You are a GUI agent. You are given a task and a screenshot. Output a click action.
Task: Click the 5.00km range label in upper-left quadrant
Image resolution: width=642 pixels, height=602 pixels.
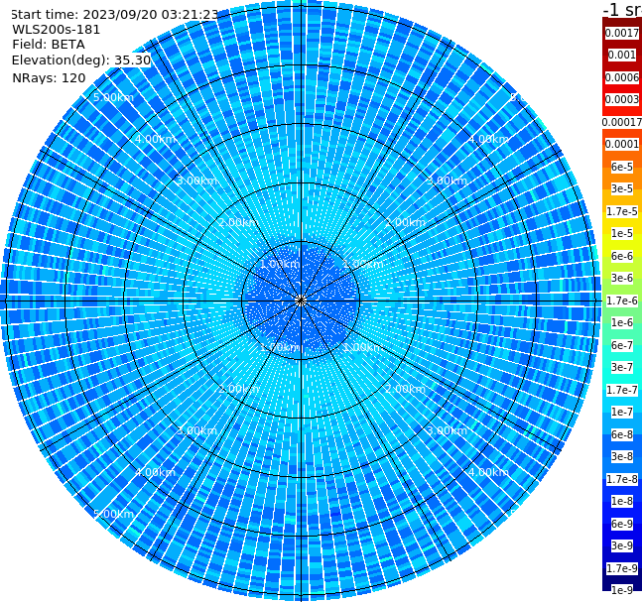[113, 97]
